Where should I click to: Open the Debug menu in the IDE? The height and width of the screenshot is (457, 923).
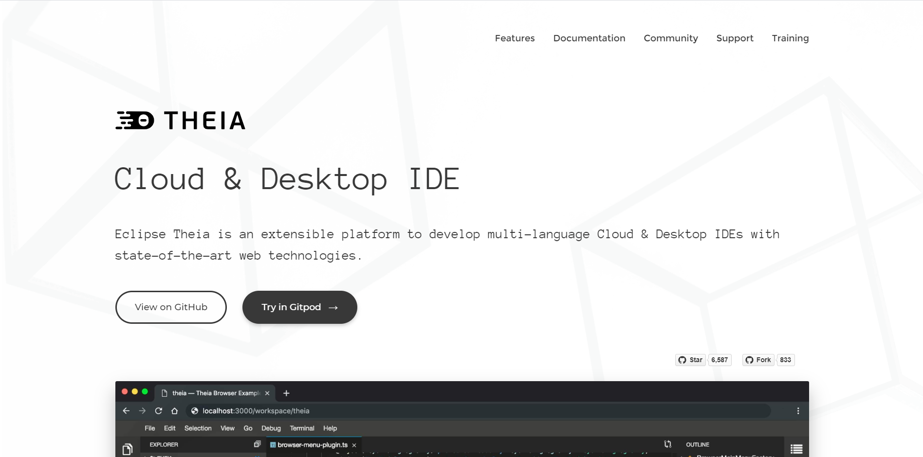[271, 428]
